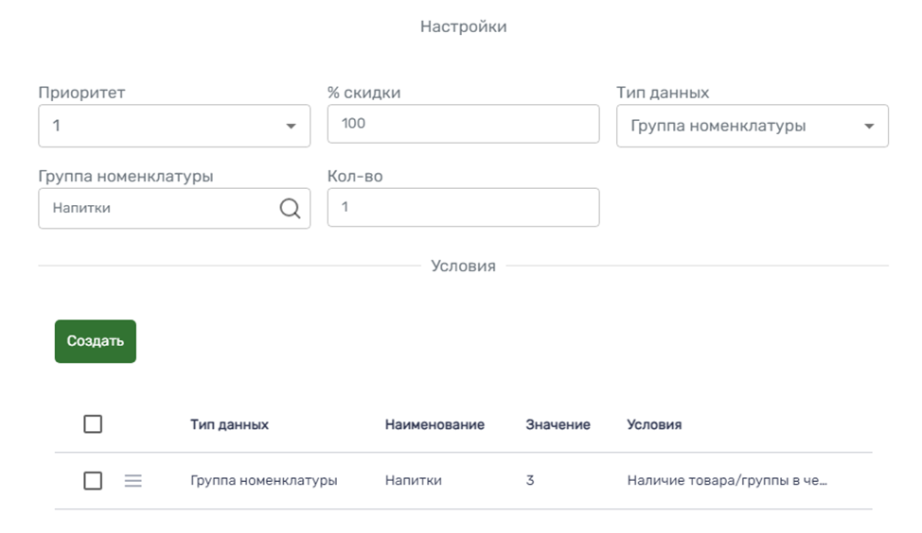Click the value 3 in the Значение column

pyautogui.click(x=530, y=481)
